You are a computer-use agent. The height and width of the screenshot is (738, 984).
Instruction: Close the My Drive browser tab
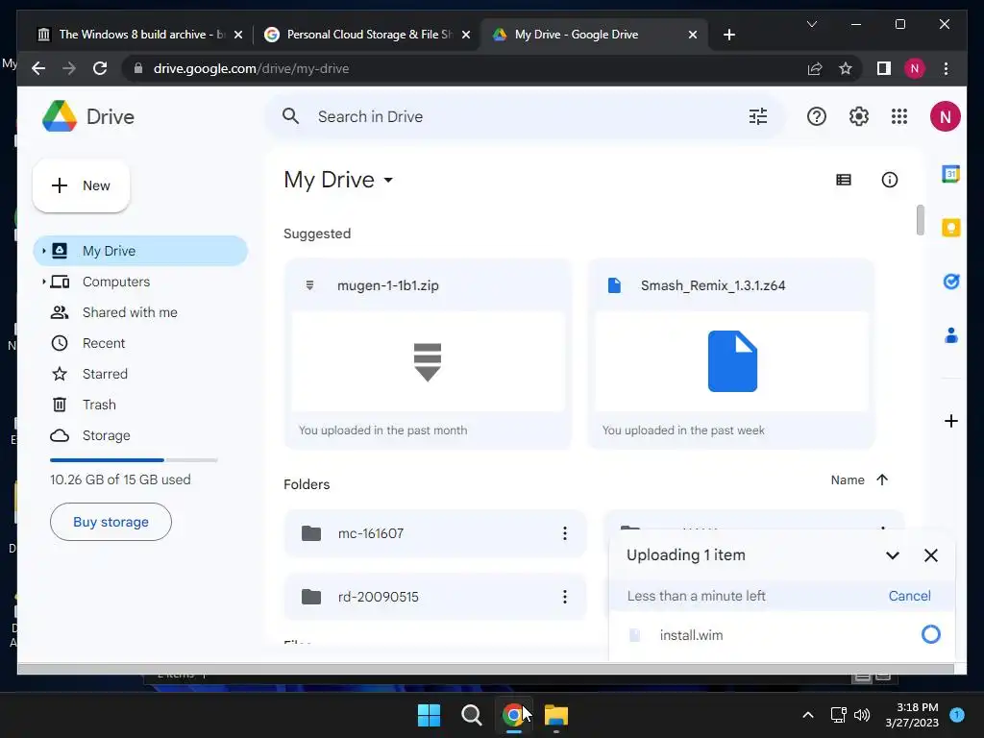coord(692,35)
